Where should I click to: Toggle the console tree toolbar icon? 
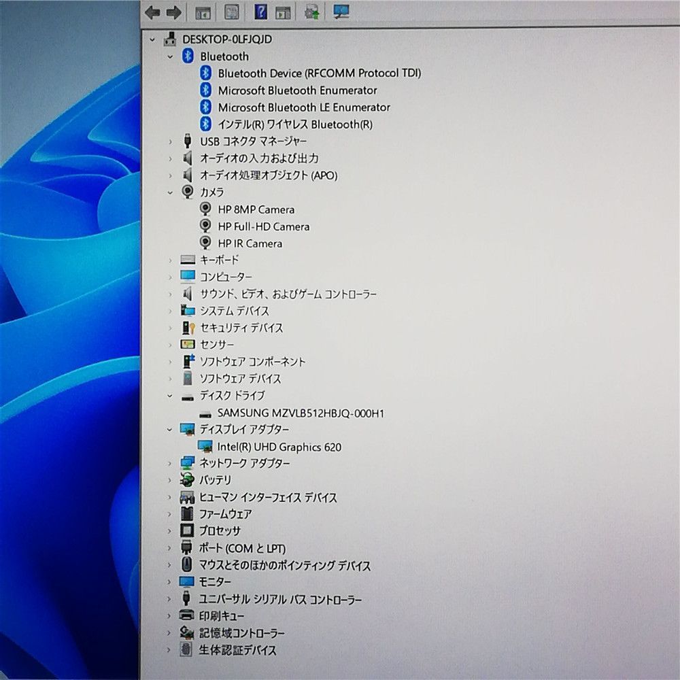pyautogui.click(x=203, y=12)
